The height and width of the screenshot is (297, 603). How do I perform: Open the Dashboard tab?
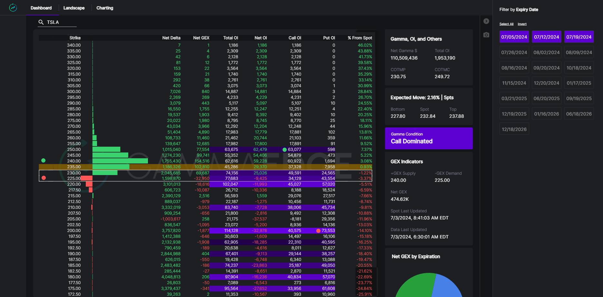click(x=41, y=8)
